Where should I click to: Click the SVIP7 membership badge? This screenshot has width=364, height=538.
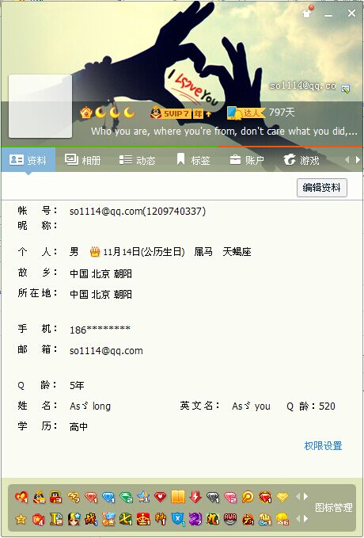pos(176,113)
